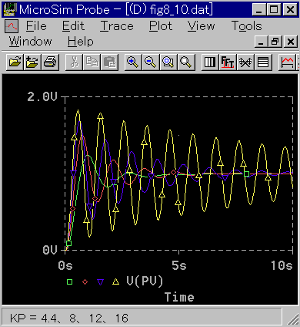Click the Cut scissors icon
Viewport: 300px width, 327px height.
click(x=74, y=62)
